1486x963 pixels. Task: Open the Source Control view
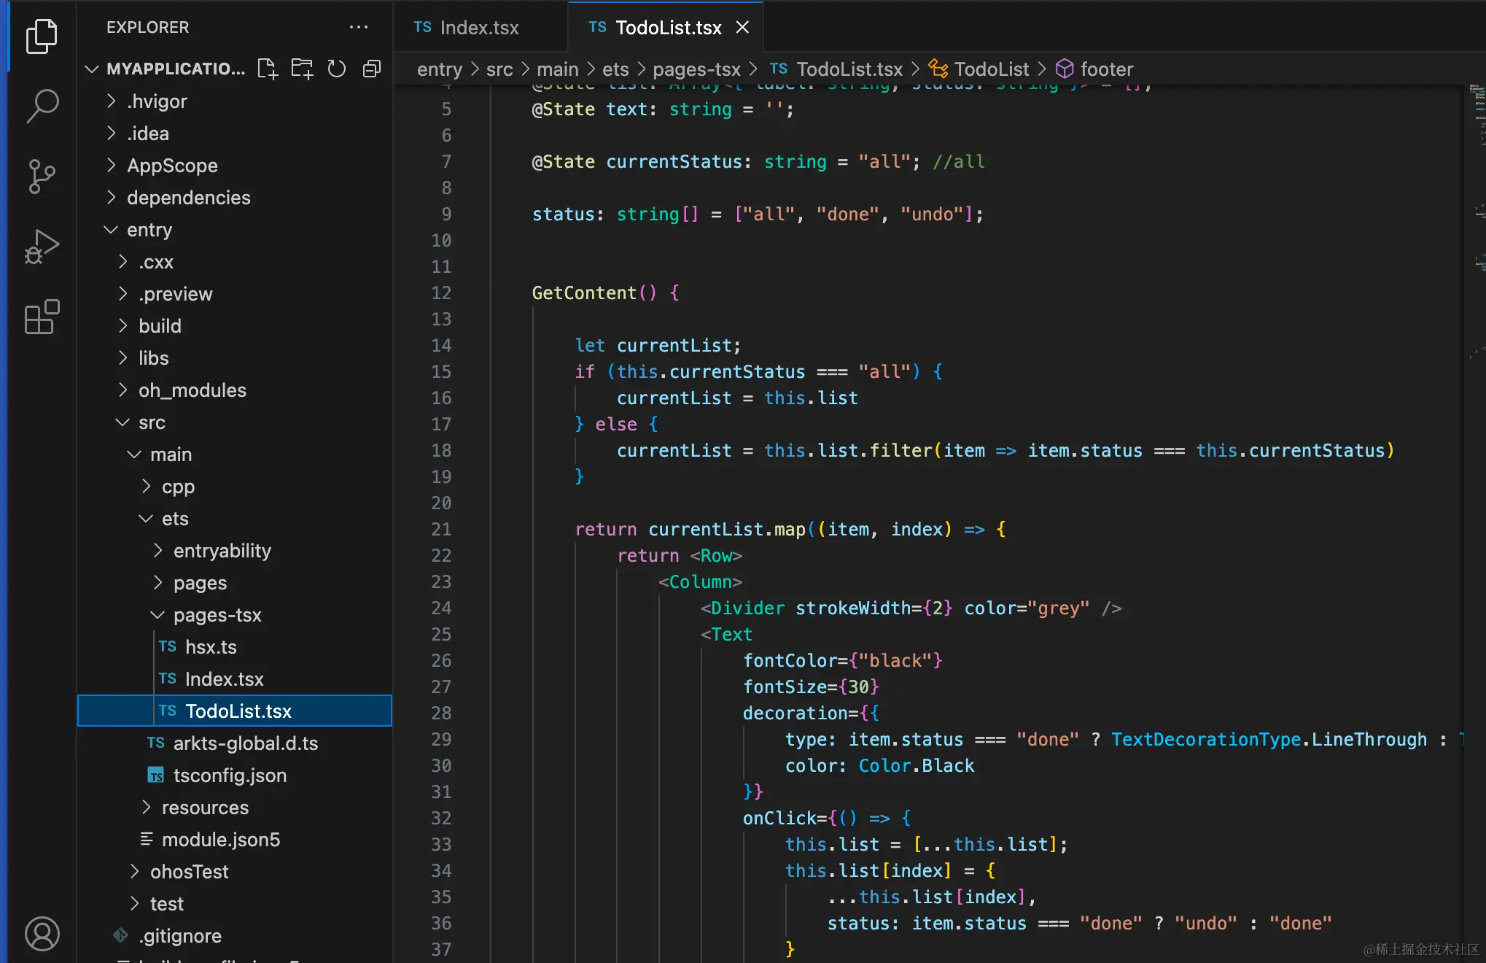coord(42,176)
